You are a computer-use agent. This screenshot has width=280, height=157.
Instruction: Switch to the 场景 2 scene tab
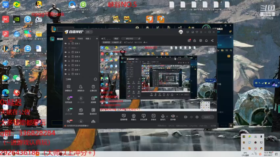tap(88, 39)
